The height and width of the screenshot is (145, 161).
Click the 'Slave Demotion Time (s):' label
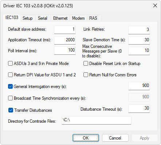coord(104,40)
